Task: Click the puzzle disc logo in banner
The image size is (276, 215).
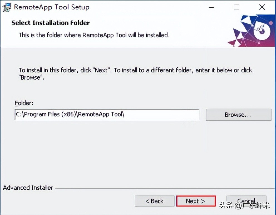Action: [x=262, y=31]
